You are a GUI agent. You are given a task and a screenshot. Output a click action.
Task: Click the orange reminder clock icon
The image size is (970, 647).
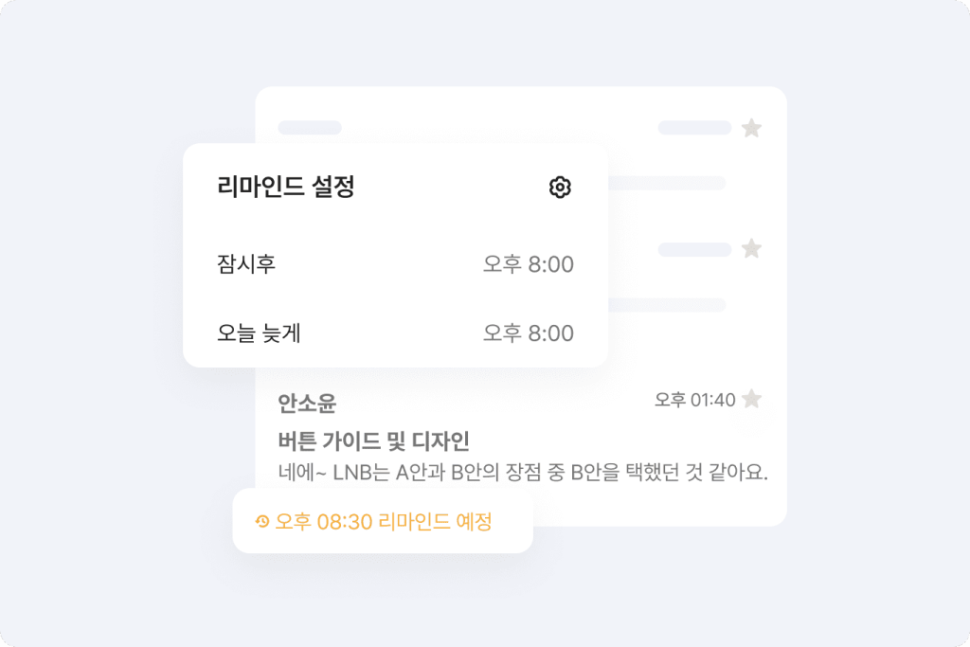(262, 521)
